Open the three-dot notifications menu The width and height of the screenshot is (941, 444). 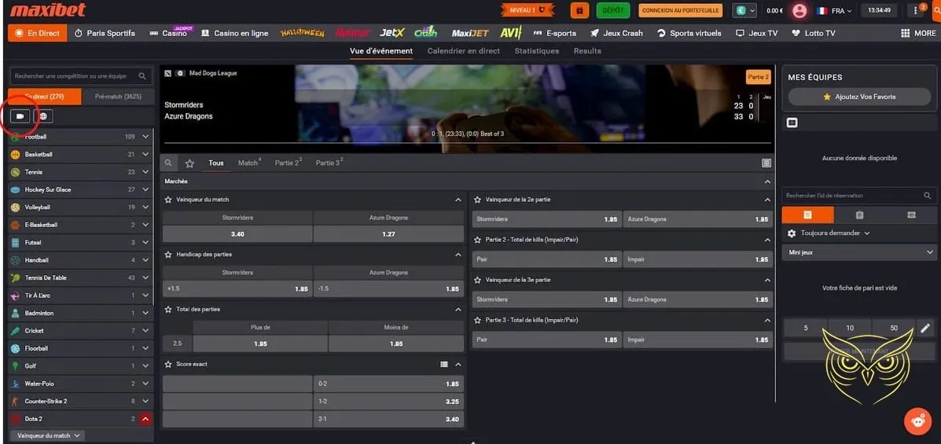coord(917,10)
